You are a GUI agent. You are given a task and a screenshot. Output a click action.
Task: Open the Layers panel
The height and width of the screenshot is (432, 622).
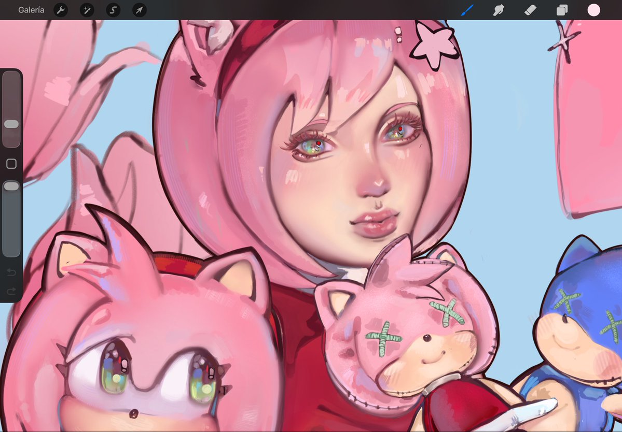562,10
